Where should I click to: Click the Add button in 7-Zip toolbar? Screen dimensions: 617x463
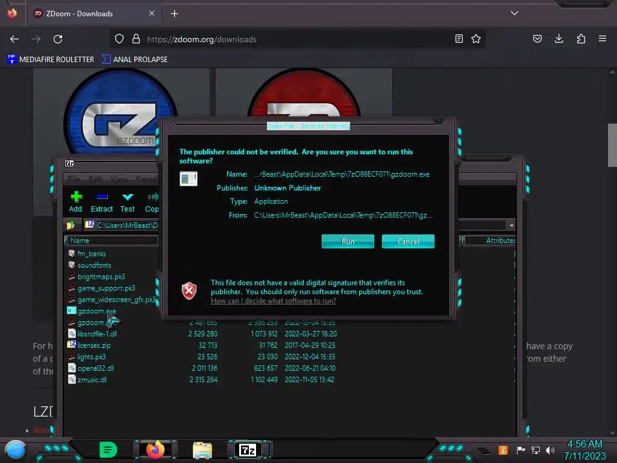[75, 202]
